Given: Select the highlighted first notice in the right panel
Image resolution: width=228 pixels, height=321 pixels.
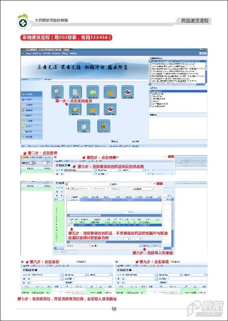Looking at the screenshot, I should [x=178, y=61].
